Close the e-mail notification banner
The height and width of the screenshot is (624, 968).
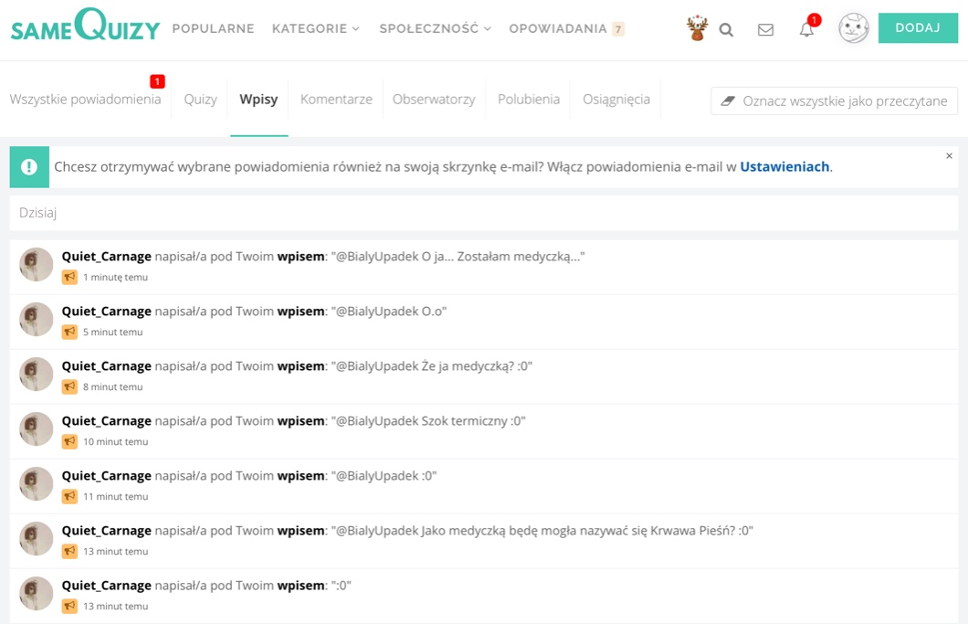tap(949, 156)
